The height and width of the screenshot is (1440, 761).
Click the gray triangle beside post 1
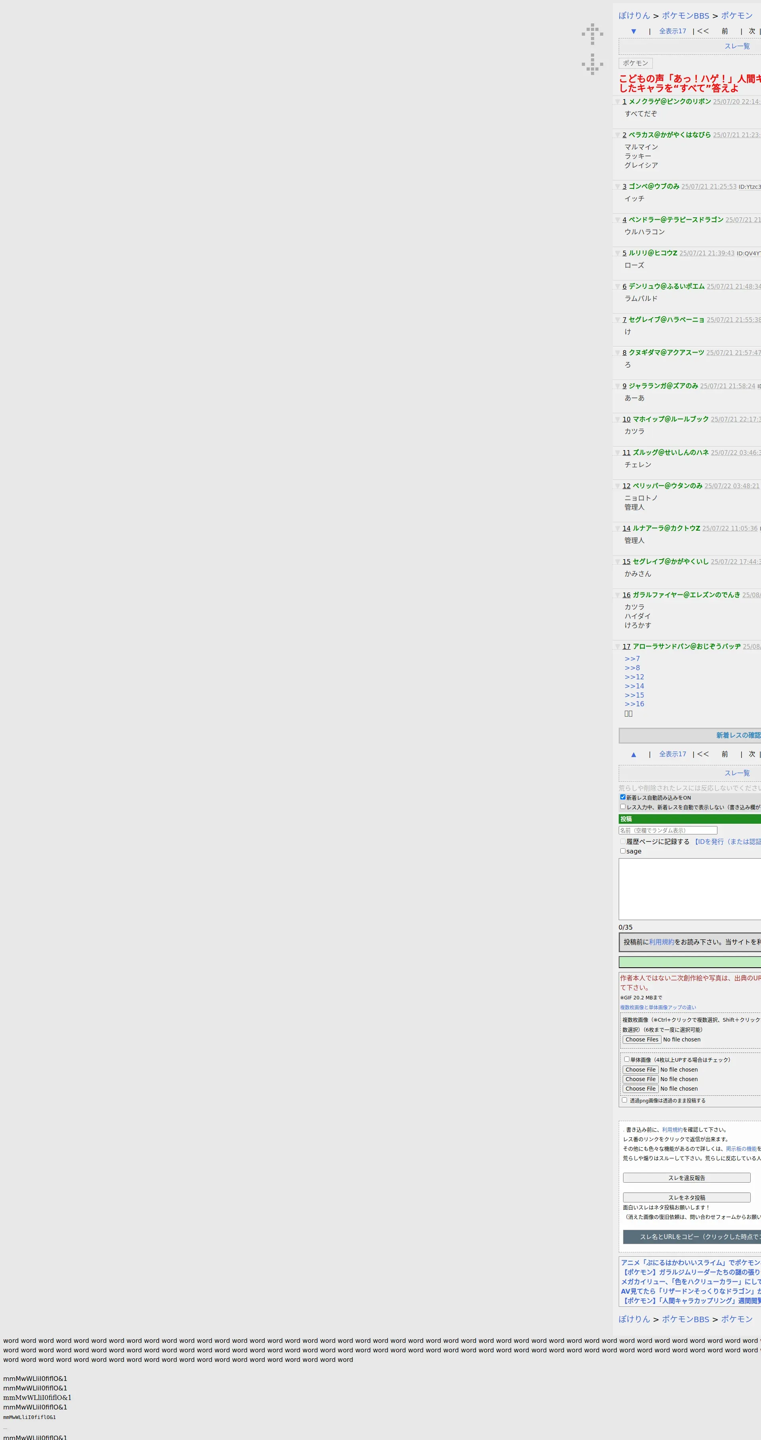[618, 102]
